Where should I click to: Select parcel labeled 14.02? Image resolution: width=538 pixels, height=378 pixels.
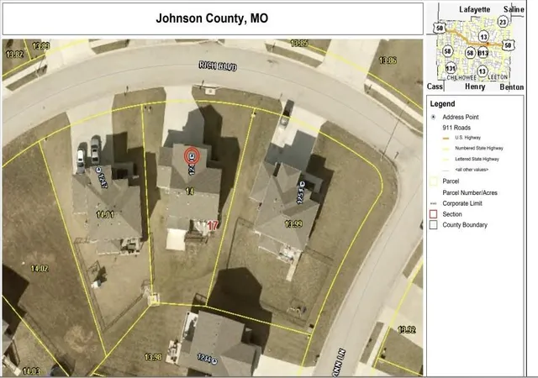pyautogui.click(x=40, y=268)
